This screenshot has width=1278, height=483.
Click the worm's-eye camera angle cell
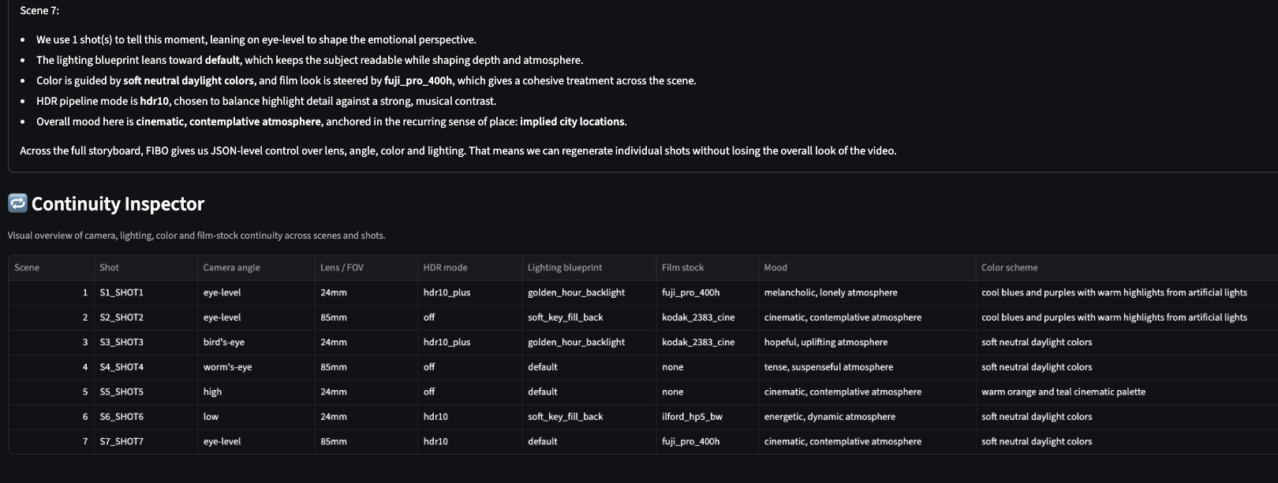227,367
